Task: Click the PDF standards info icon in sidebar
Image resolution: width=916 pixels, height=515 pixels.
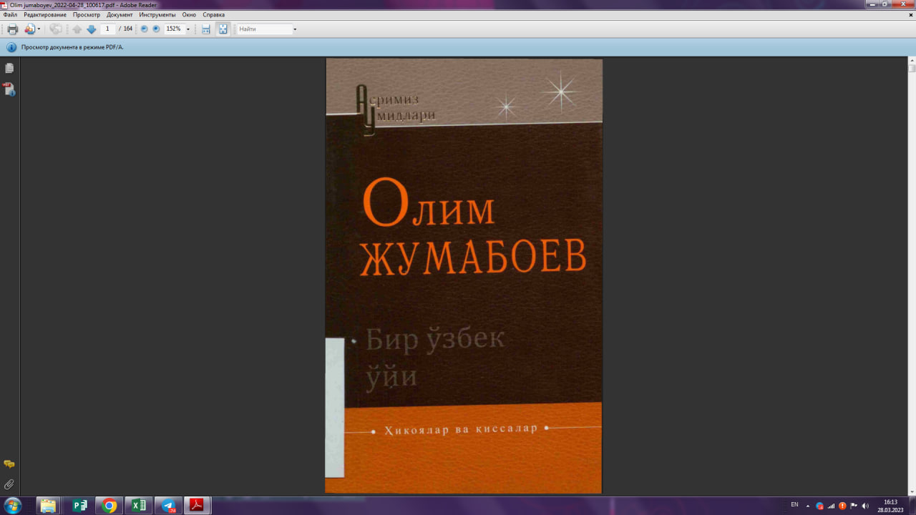Action: [x=9, y=89]
